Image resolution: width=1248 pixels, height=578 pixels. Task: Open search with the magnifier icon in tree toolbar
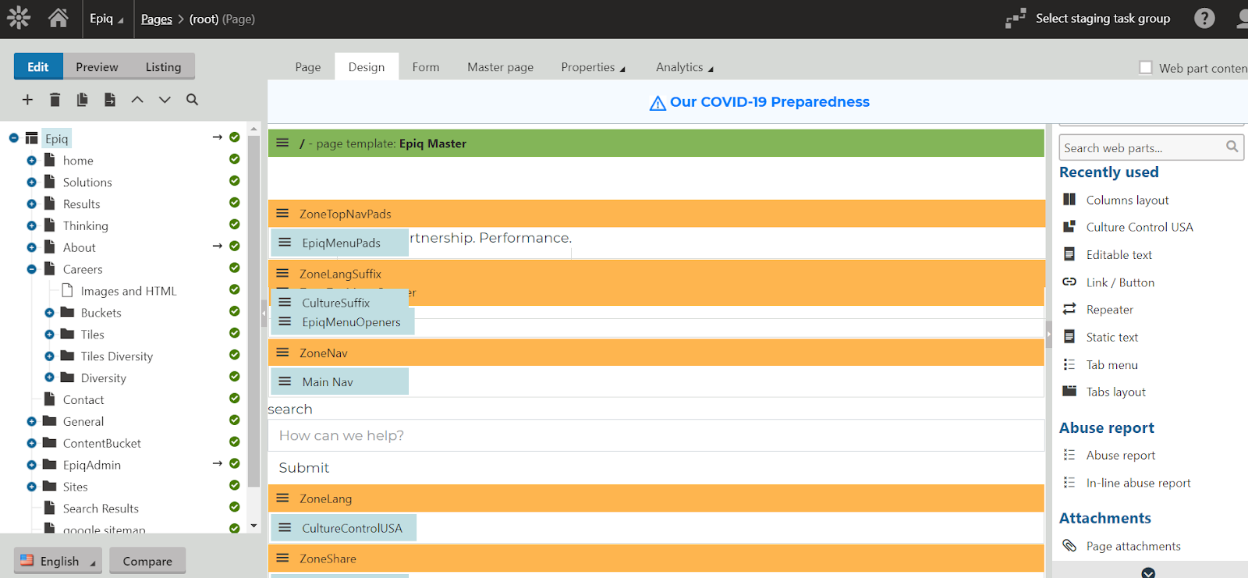pos(192,100)
